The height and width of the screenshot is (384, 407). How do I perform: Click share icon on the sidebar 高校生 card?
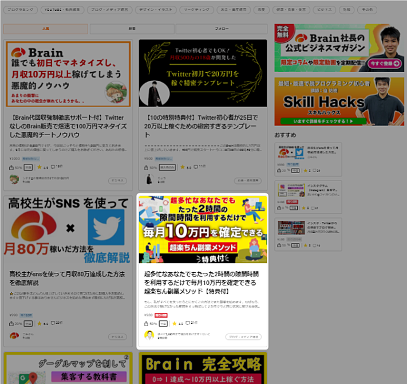pos(279,170)
